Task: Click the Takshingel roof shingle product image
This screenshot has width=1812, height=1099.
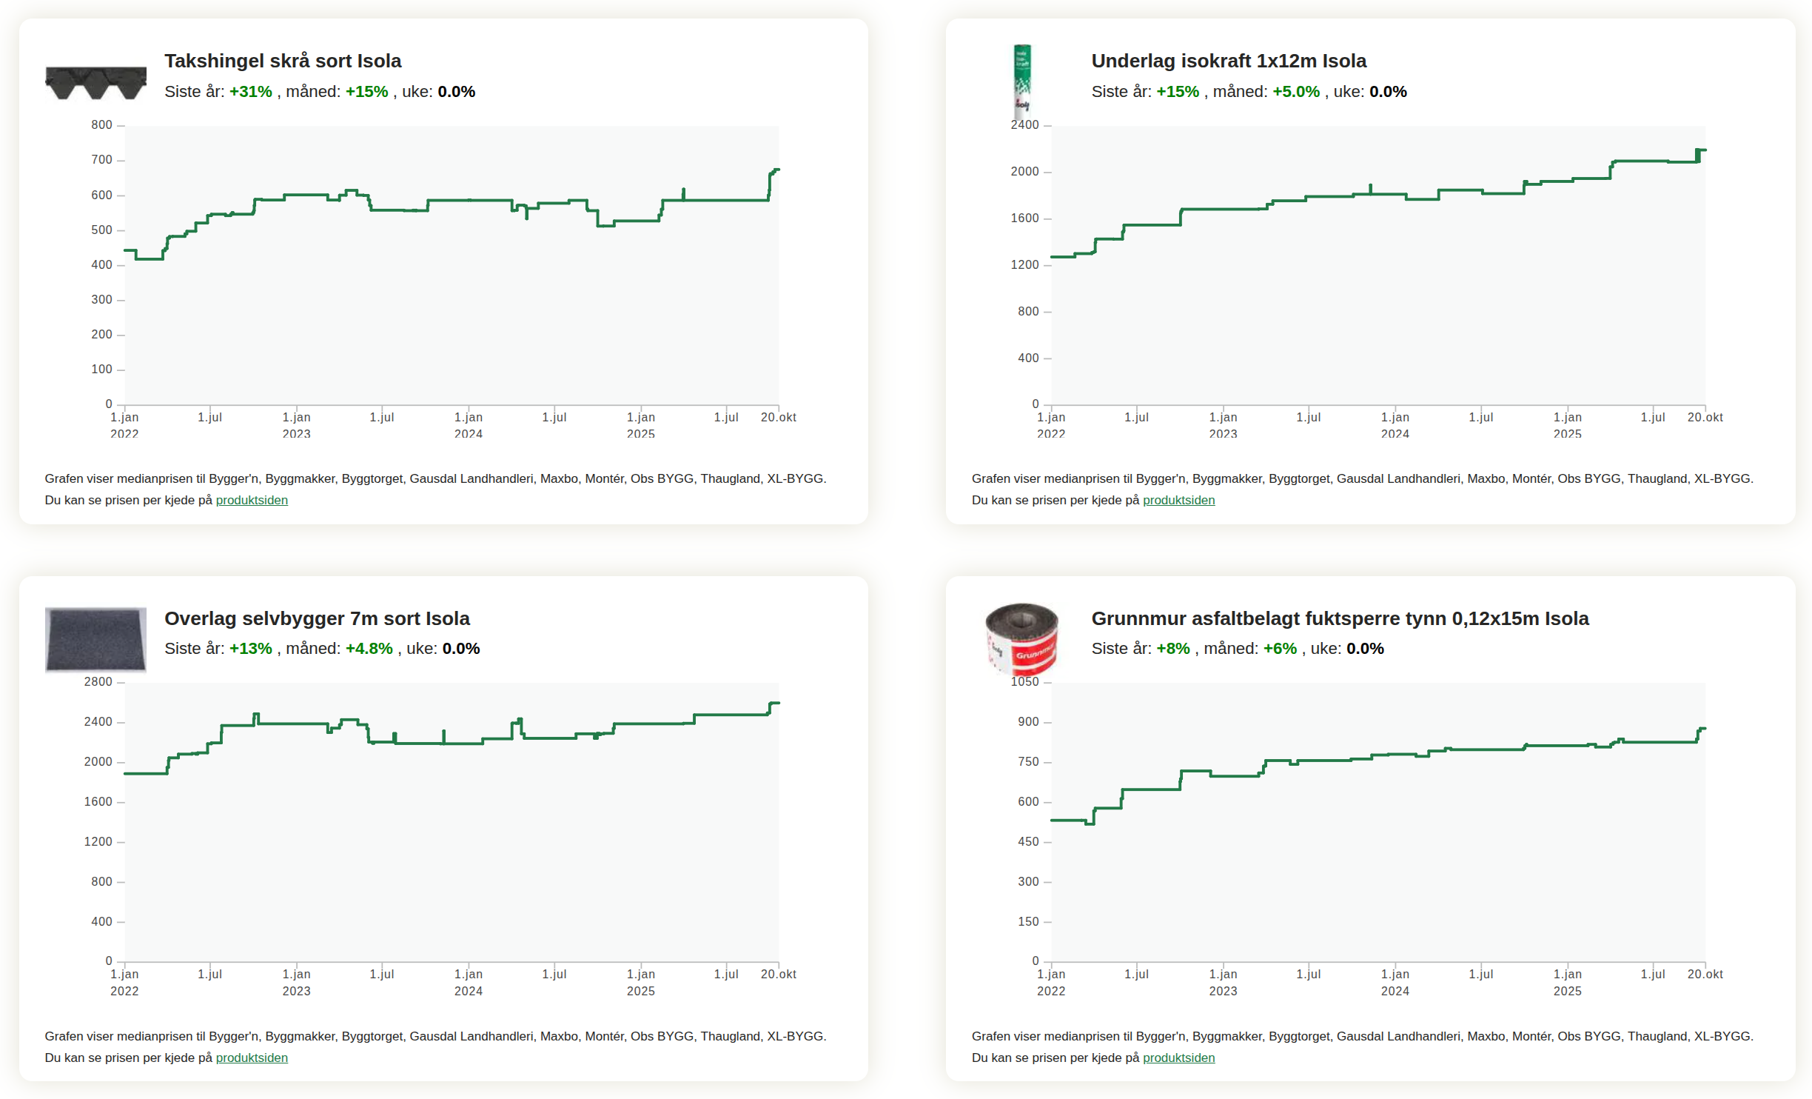Action: click(95, 83)
